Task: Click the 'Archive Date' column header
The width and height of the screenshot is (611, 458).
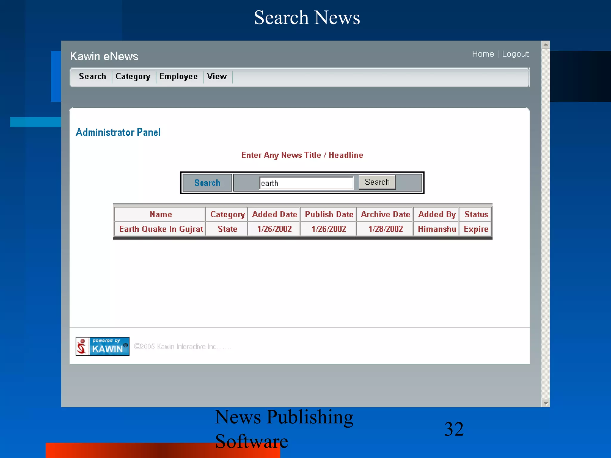Action: [385, 214]
